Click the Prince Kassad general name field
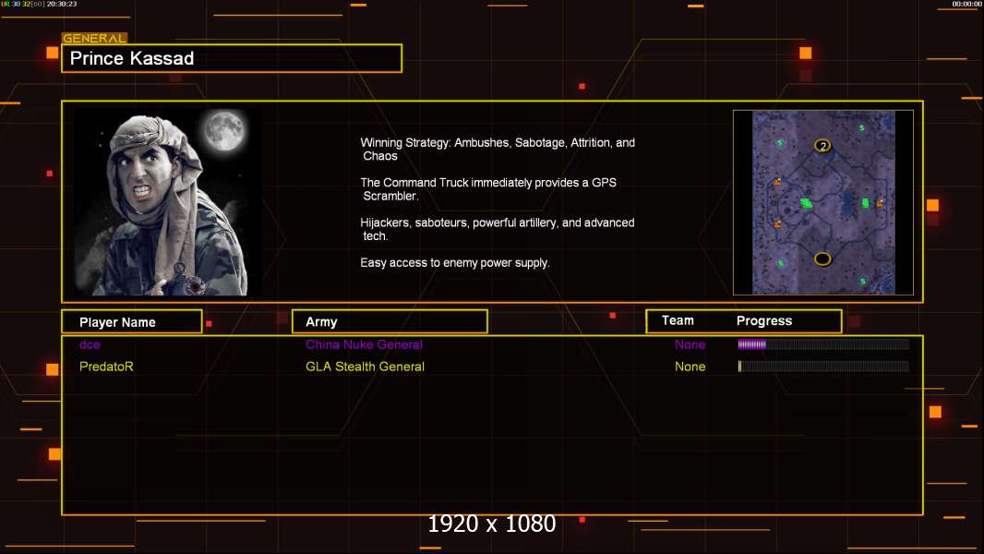Screen dimensions: 984x554 (x=232, y=58)
